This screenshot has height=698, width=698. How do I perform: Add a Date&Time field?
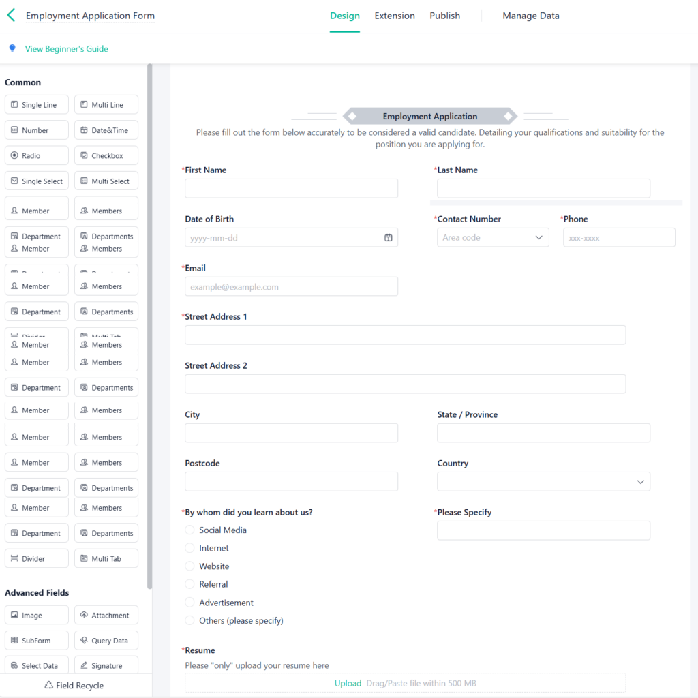106,130
